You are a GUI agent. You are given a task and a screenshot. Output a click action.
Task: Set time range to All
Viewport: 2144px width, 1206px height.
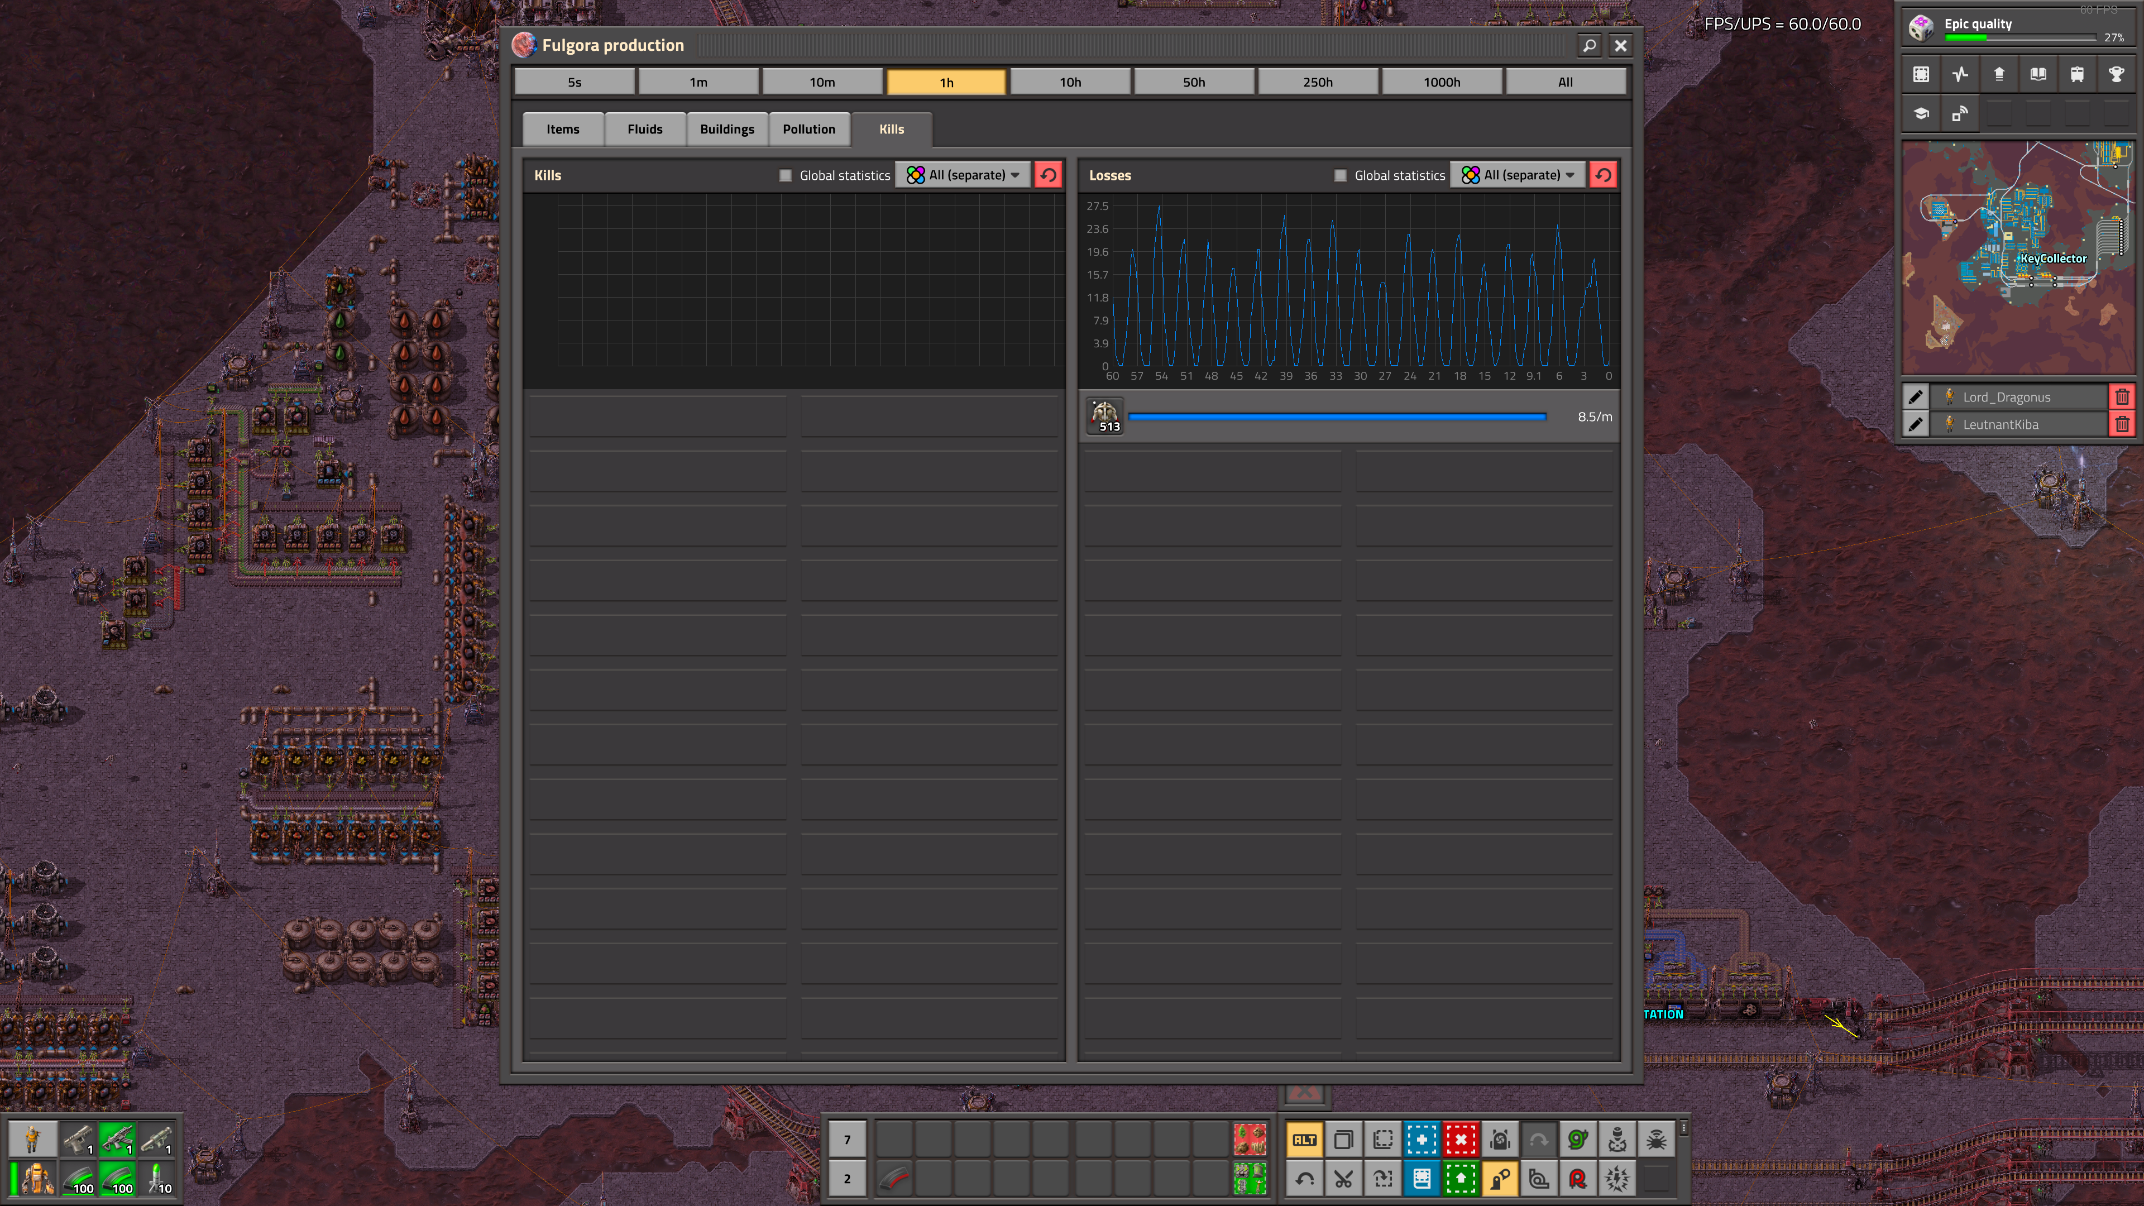click(1566, 82)
